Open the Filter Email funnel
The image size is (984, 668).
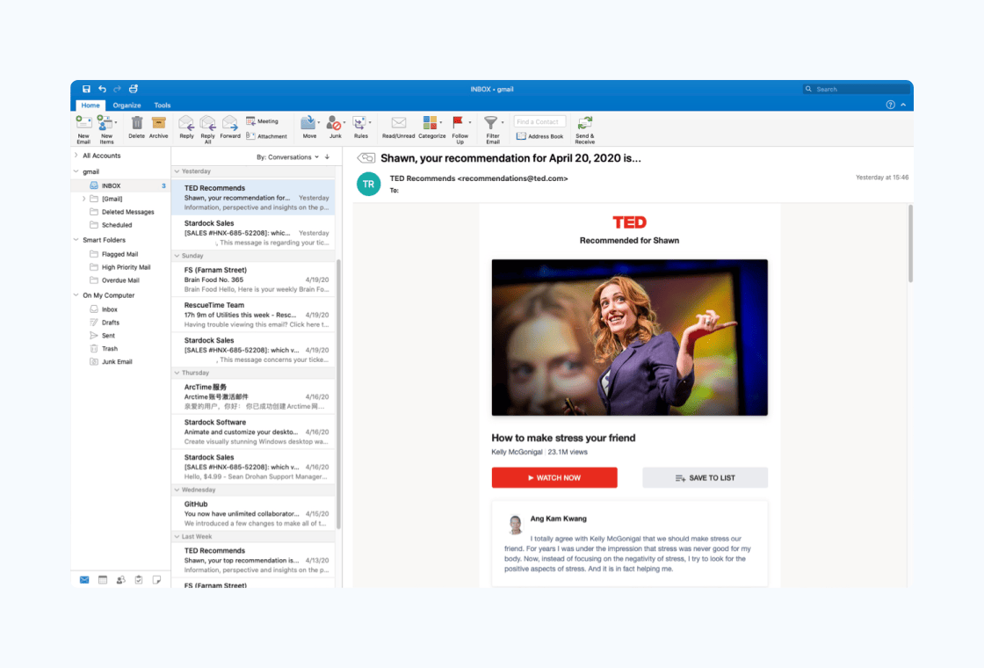coord(493,129)
